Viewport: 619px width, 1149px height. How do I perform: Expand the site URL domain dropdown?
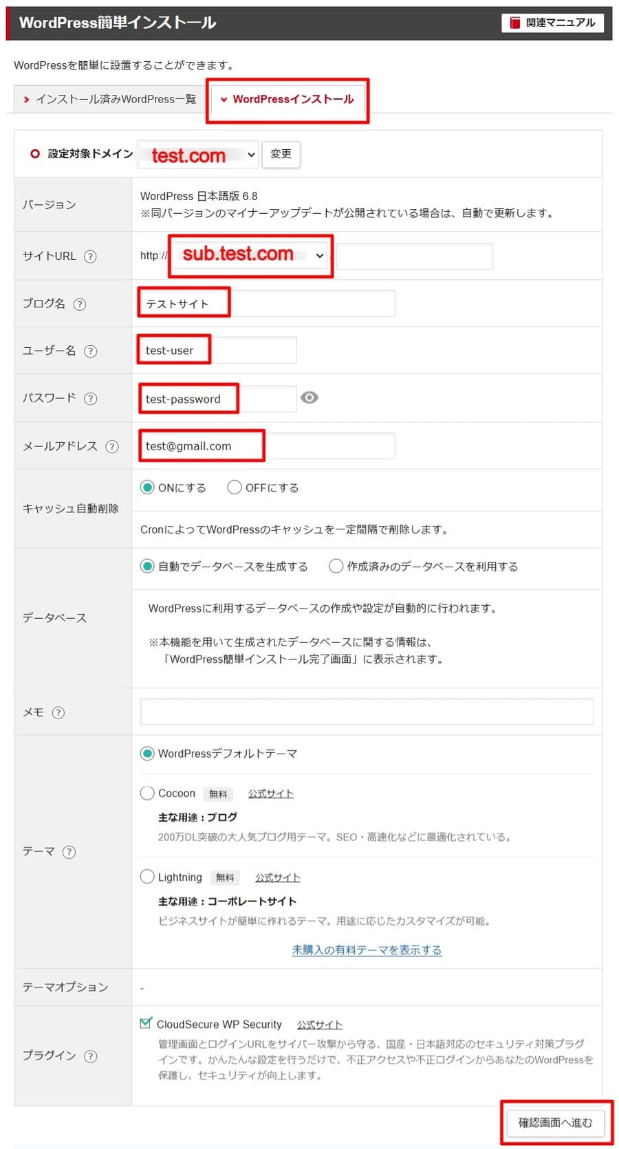click(250, 256)
